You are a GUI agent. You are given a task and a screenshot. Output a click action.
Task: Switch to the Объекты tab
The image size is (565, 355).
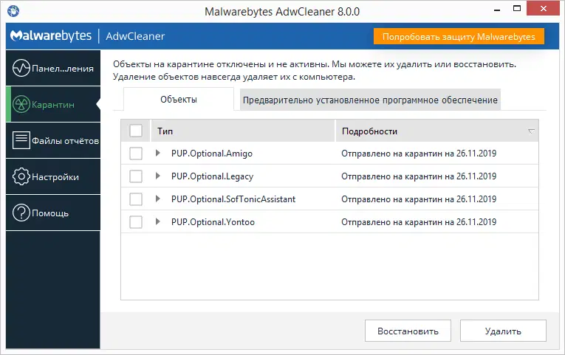tap(178, 100)
